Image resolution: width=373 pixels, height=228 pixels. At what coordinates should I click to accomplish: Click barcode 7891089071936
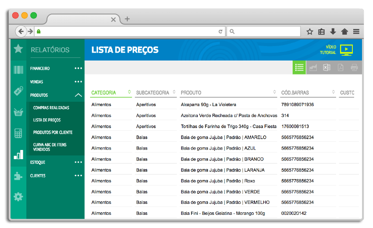[x=297, y=104]
